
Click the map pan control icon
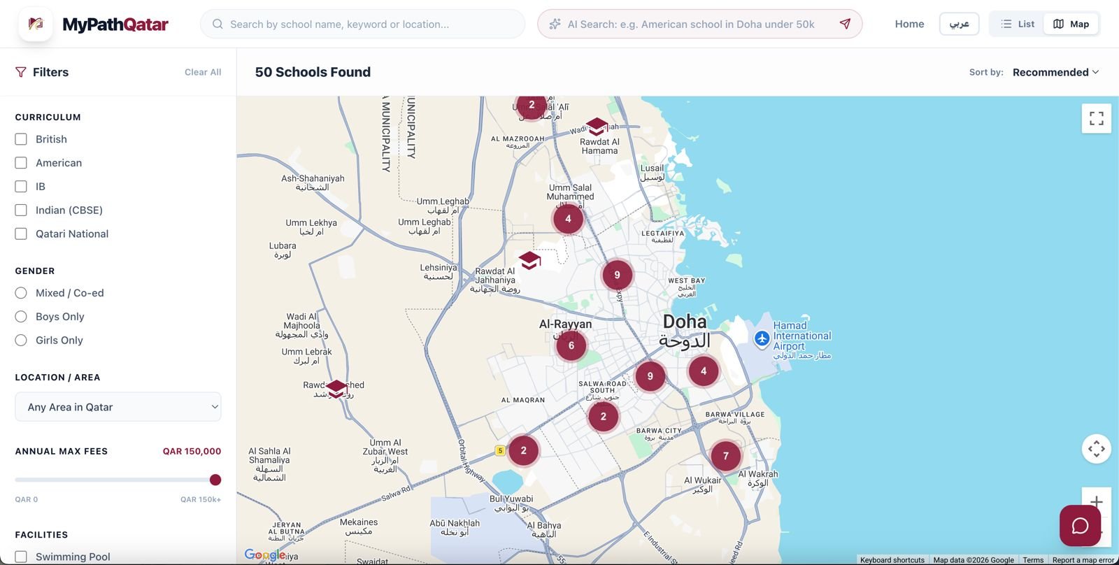click(1096, 448)
